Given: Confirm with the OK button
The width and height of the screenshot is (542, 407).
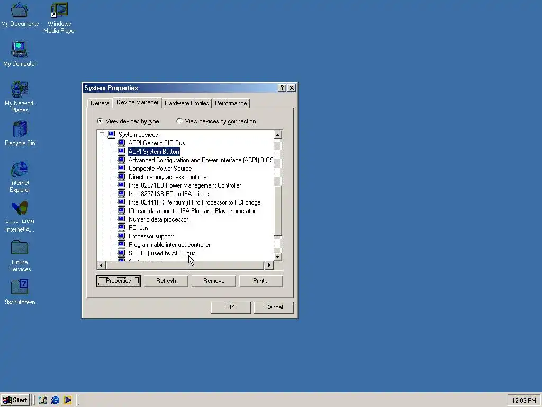Looking at the screenshot, I should [x=231, y=307].
